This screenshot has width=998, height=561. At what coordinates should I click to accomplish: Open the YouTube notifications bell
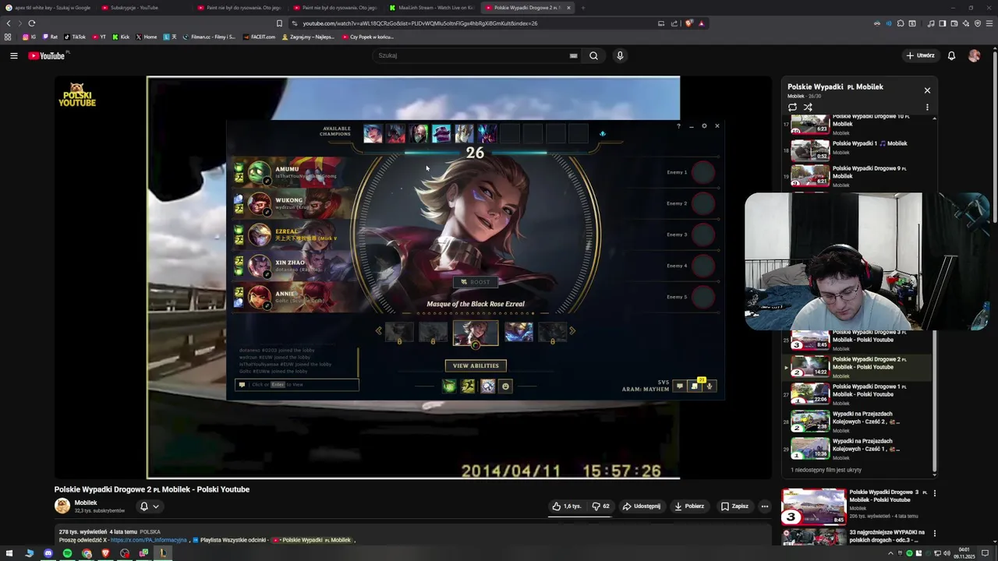[x=951, y=55]
